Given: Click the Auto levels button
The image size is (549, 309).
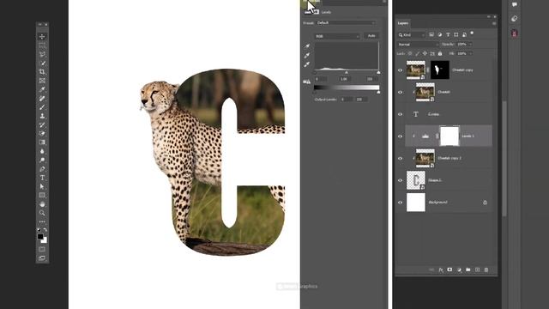Looking at the screenshot, I should click(x=371, y=36).
